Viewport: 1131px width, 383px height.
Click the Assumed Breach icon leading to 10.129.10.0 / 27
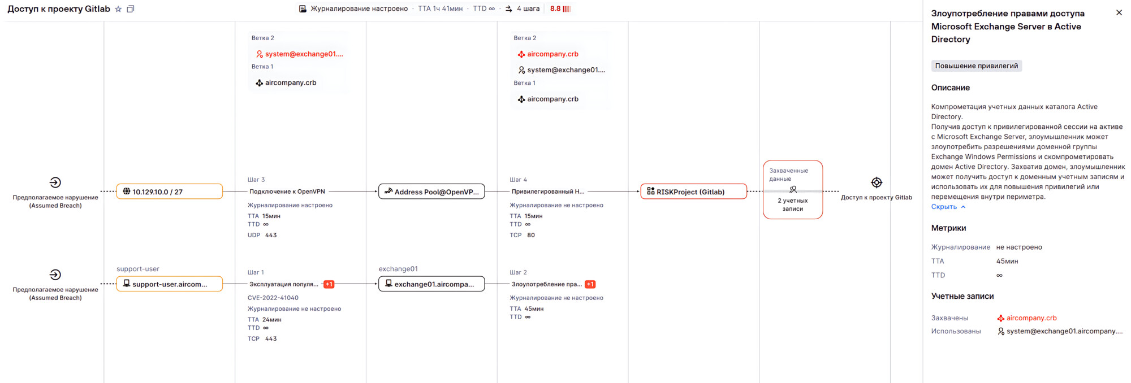point(55,182)
